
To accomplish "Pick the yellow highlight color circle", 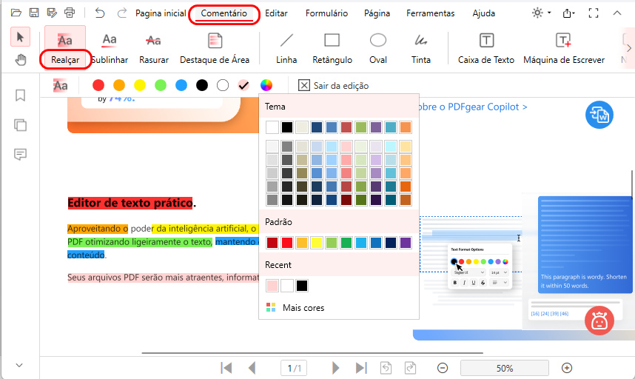I will pyautogui.click(x=140, y=85).
